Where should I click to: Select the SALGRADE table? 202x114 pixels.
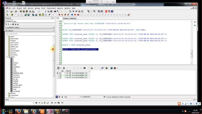pyautogui.click(x=16, y=91)
